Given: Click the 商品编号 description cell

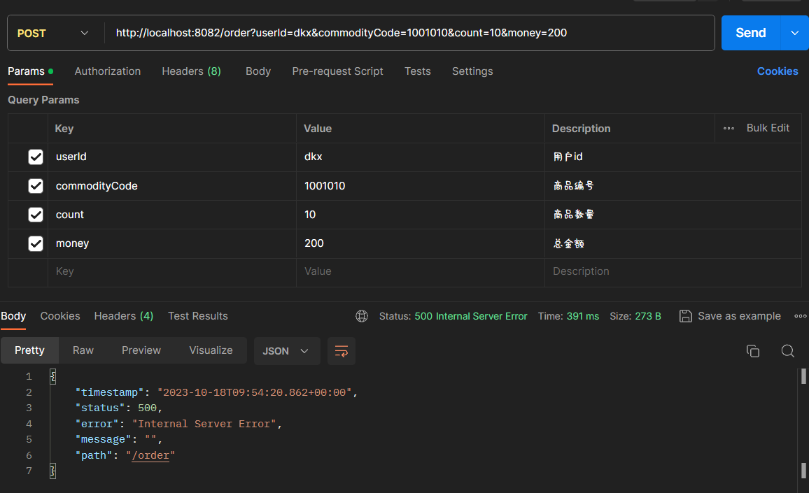Looking at the screenshot, I should [673, 185].
